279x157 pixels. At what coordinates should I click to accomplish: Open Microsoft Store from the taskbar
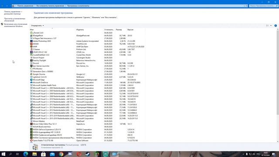point(44,154)
